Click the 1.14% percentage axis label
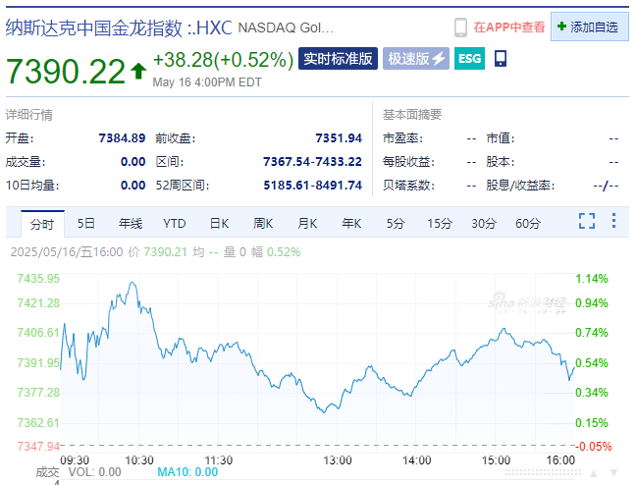637x485 pixels. [592, 279]
